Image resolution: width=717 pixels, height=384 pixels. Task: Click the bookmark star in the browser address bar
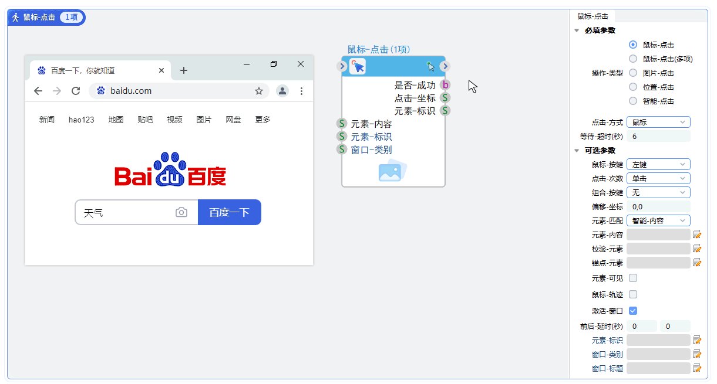click(x=259, y=91)
